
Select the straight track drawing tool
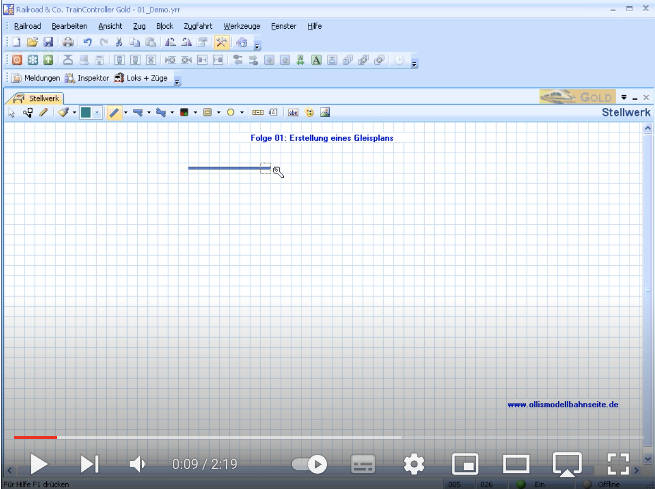(x=113, y=112)
